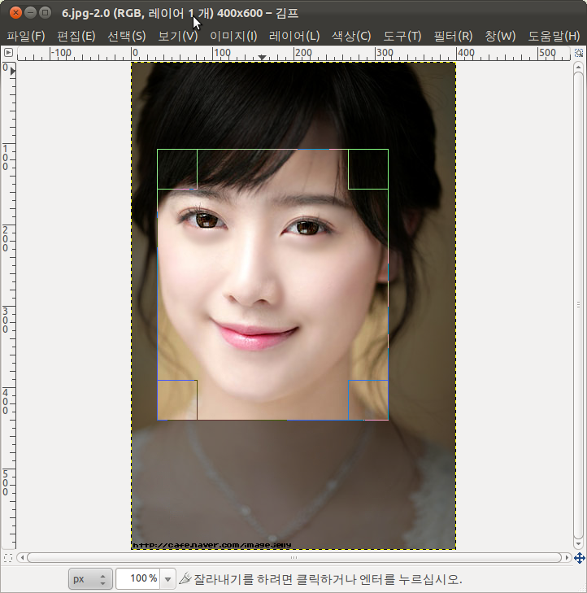Click bottom-right crop rectangle corner handle
Viewport: 587px width, 593px height.
368,399
